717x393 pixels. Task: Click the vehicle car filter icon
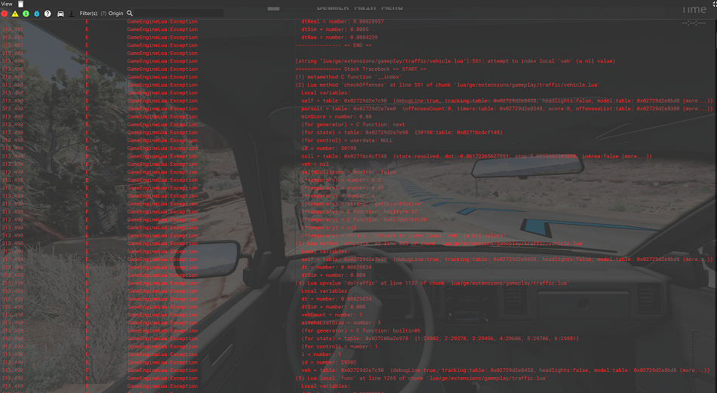click(60, 14)
